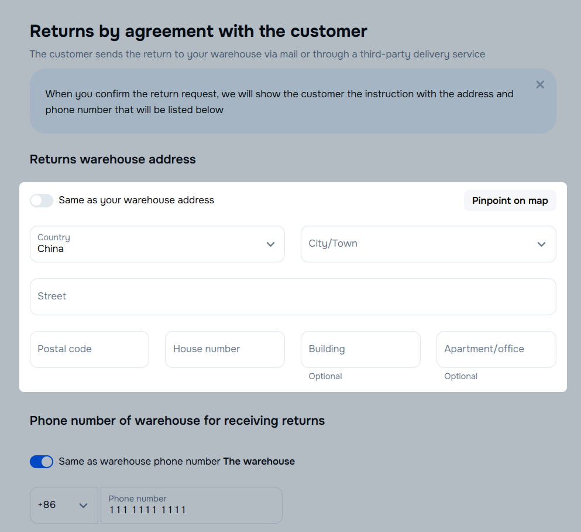
Task: Open the Country dropdown showing China
Action: pos(157,244)
